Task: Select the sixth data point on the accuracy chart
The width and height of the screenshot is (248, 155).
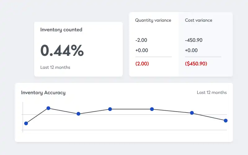Action: coord(192,113)
